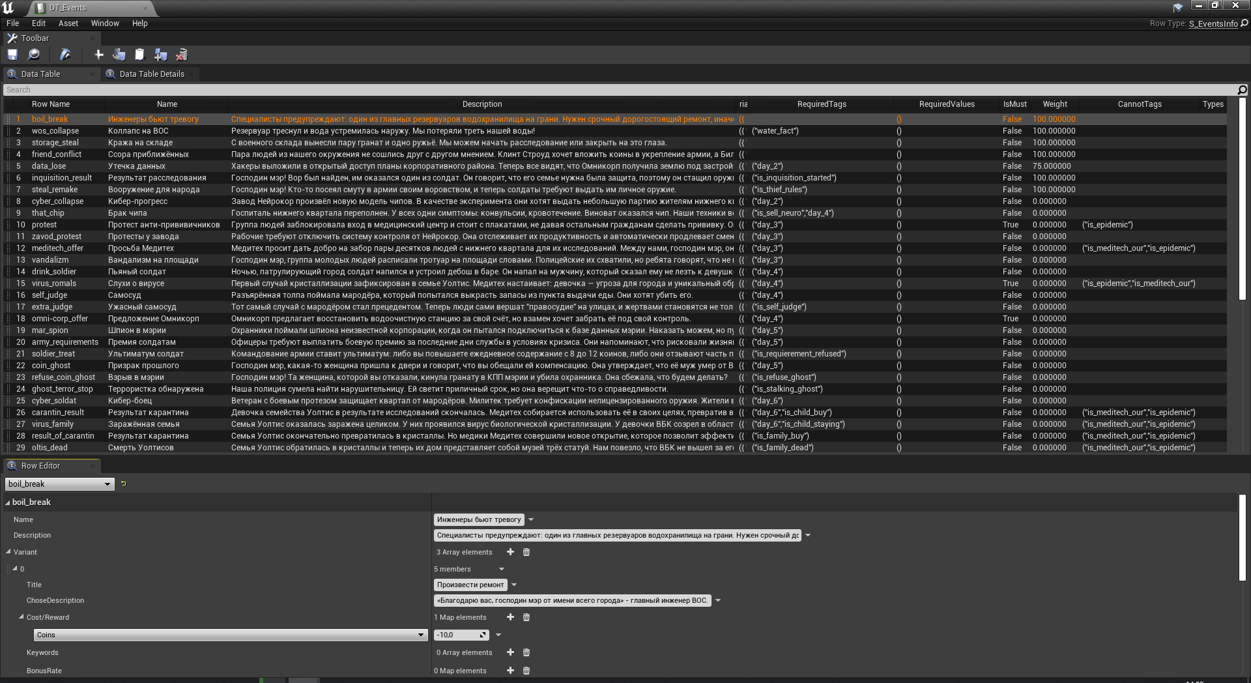The height and width of the screenshot is (683, 1251).
Task: Click the data table vertical scrollbar
Action: 1242,199
